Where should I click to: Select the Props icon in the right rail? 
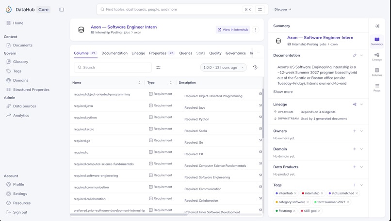[x=377, y=88]
